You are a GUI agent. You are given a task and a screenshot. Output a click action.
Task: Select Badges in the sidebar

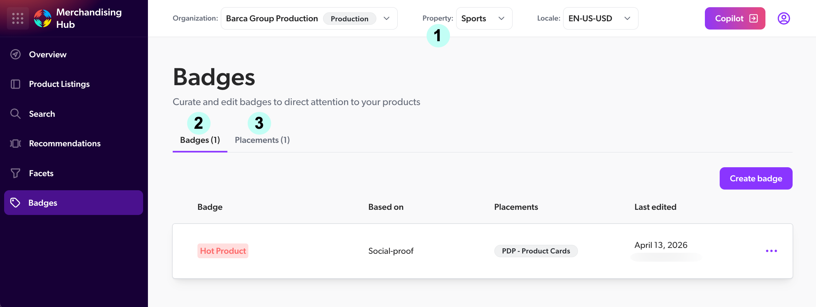point(74,203)
